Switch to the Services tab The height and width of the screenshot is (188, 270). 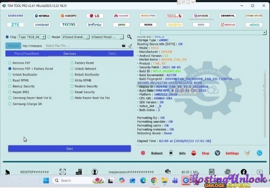pyautogui.click(x=70, y=53)
